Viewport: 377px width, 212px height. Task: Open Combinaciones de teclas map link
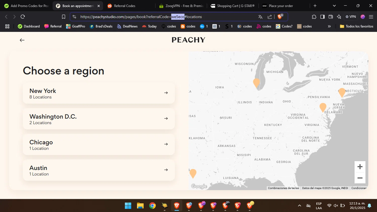tap(283, 188)
